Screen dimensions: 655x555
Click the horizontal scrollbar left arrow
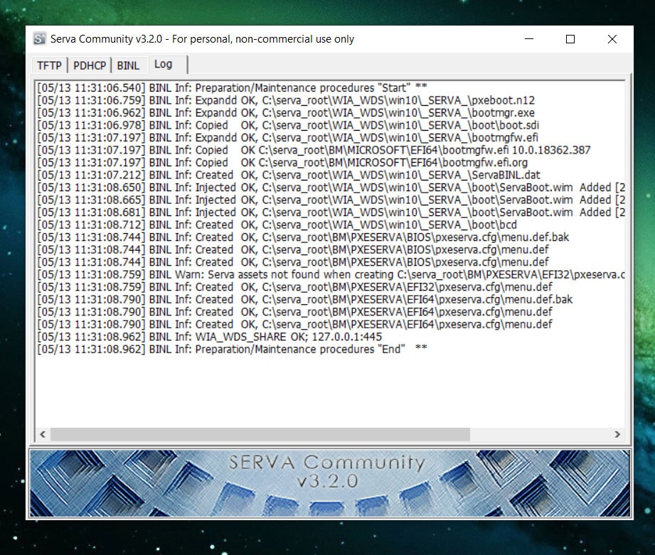(x=43, y=434)
